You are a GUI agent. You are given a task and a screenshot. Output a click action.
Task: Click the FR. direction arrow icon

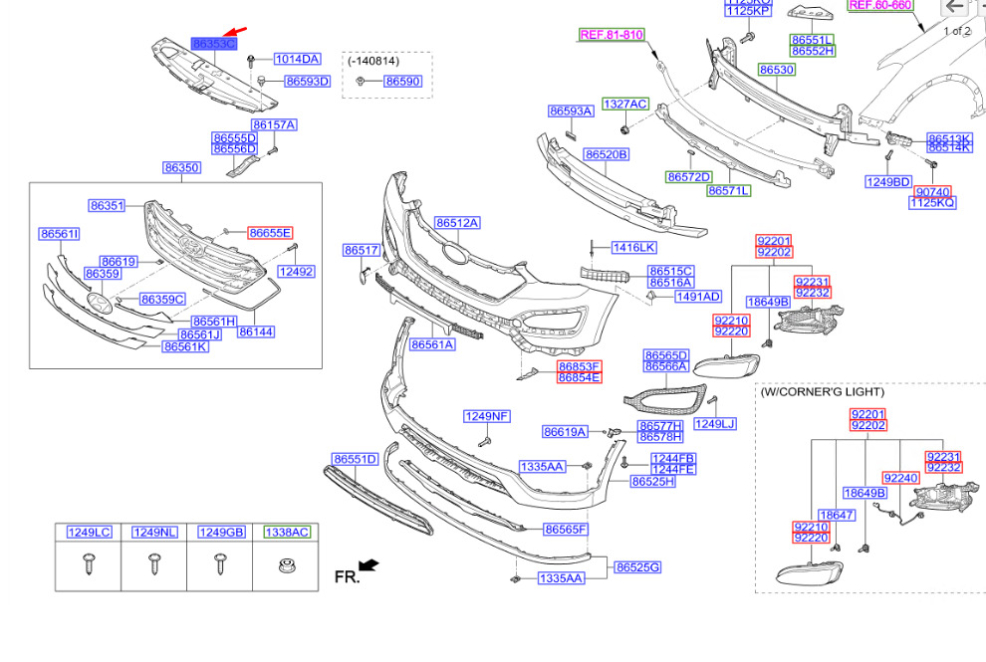tap(369, 565)
